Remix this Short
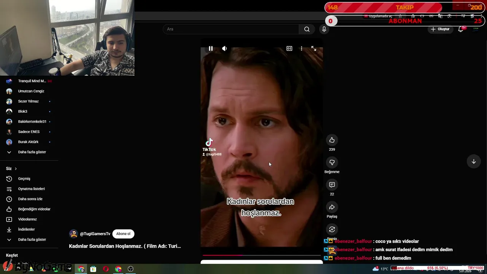Viewport: 487px width, 274px height. point(332,229)
